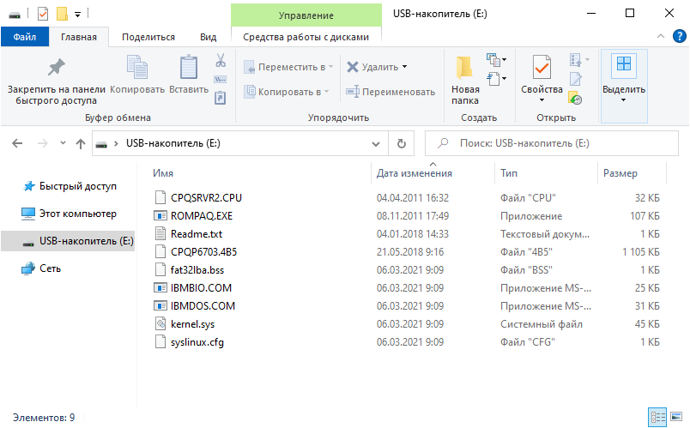Click the search box for the USB drive

[x=551, y=143]
